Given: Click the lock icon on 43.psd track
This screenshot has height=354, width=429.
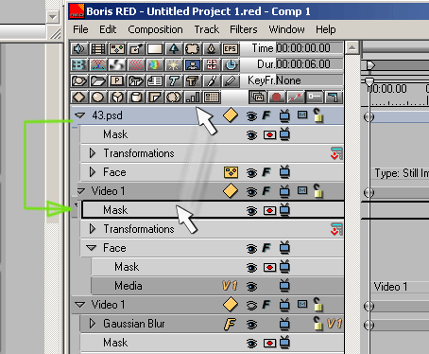Looking at the screenshot, I should pyautogui.click(x=317, y=115).
